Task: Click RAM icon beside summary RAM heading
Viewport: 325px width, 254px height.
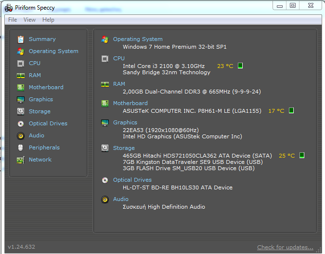Action: (105, 84)
